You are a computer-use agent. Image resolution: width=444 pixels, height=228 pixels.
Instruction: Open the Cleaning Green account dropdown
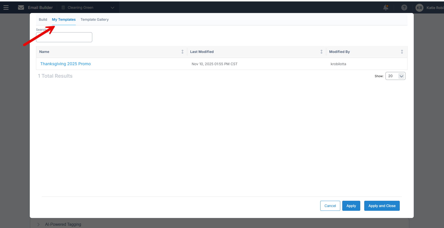(112, 7)
